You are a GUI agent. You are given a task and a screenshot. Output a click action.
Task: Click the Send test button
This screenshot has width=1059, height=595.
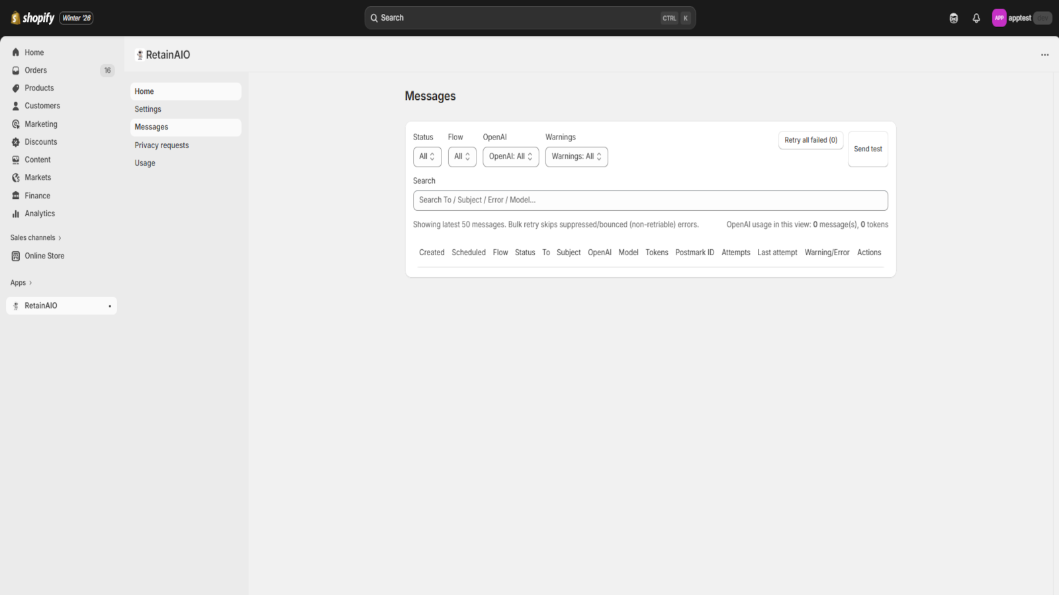(x=867, y=149)
